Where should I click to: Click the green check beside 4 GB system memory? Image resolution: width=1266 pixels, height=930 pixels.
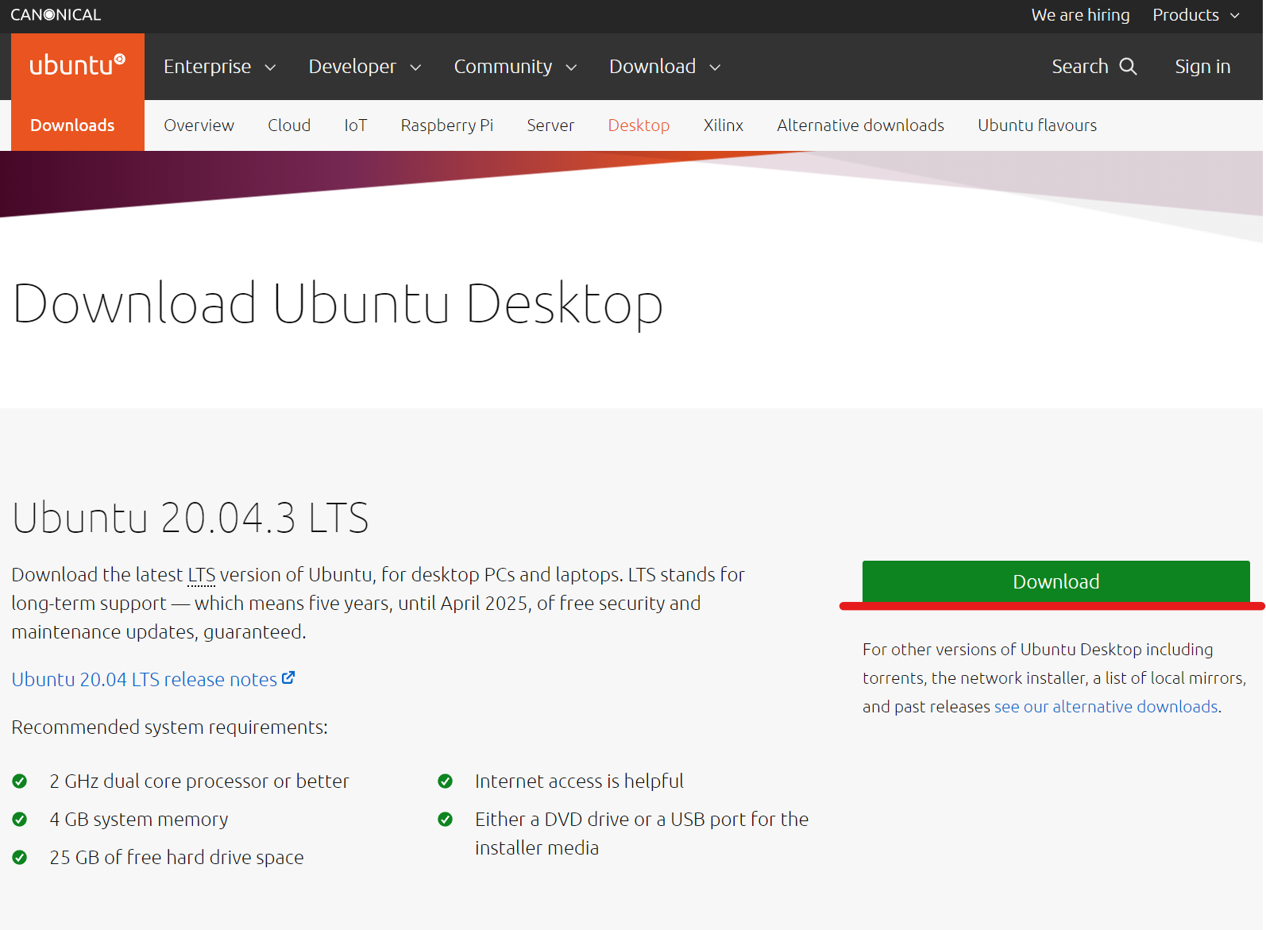(x=20, y=820)
